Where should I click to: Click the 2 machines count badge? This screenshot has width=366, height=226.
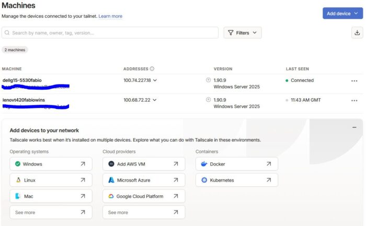pos(15,50)
